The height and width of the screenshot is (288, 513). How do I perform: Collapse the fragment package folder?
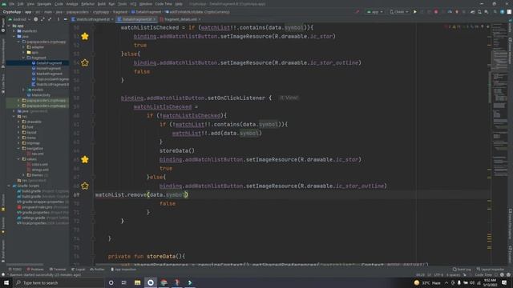pyautogui.click(x=23, y=58)
